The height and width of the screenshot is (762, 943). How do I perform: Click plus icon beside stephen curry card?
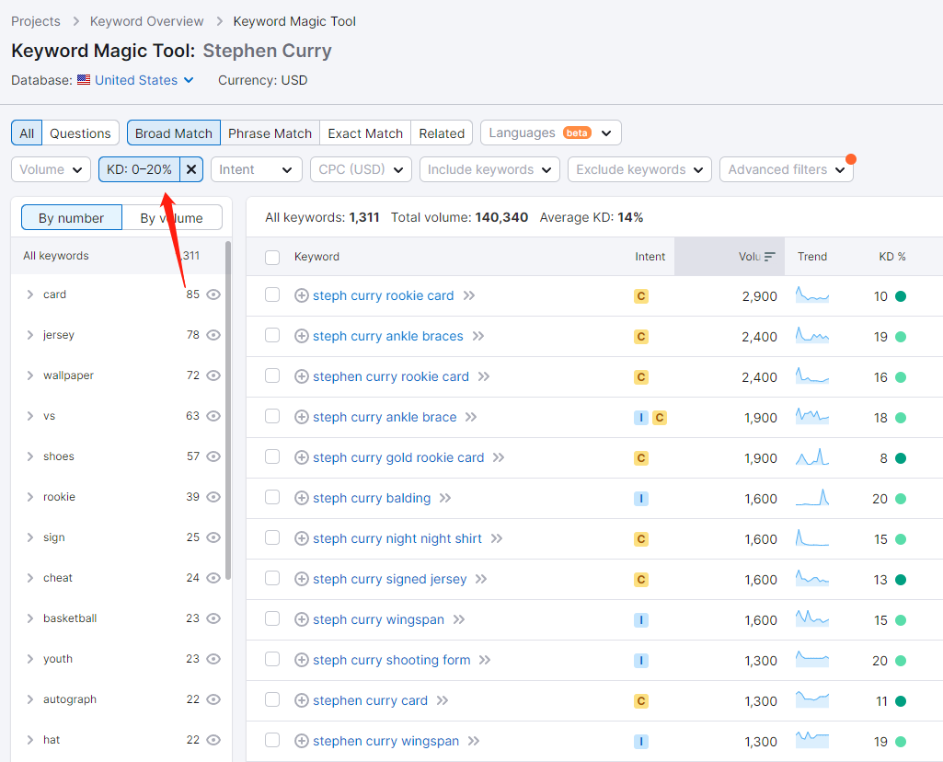point(301,700)
